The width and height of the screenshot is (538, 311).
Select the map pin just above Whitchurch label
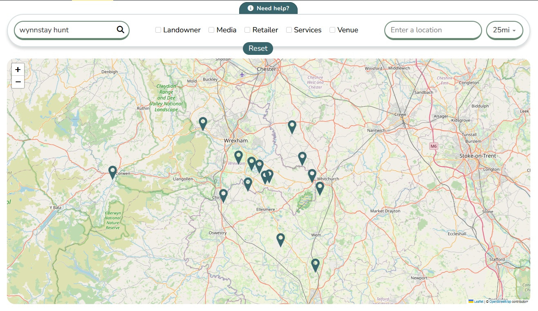[x=312, y=176]
